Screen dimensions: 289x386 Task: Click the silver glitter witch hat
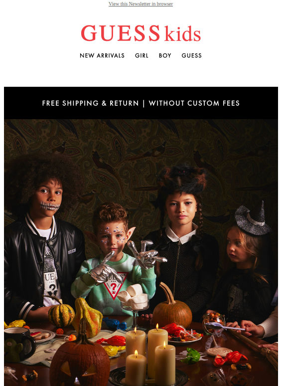253,219
